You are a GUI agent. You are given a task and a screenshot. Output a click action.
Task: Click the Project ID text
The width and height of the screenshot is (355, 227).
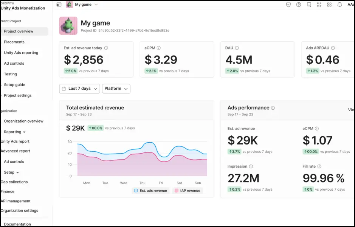point(125,30)
